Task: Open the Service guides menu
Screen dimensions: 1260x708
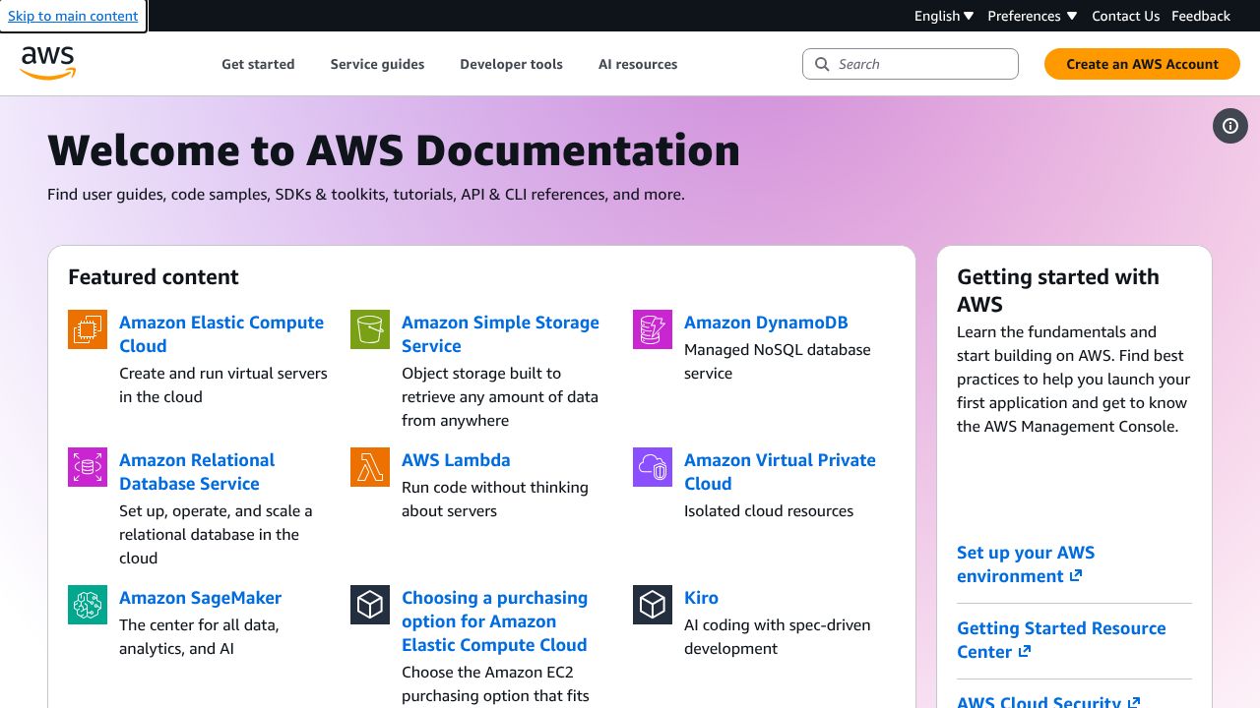Action: pyautogui.click(x=377, y=64)
